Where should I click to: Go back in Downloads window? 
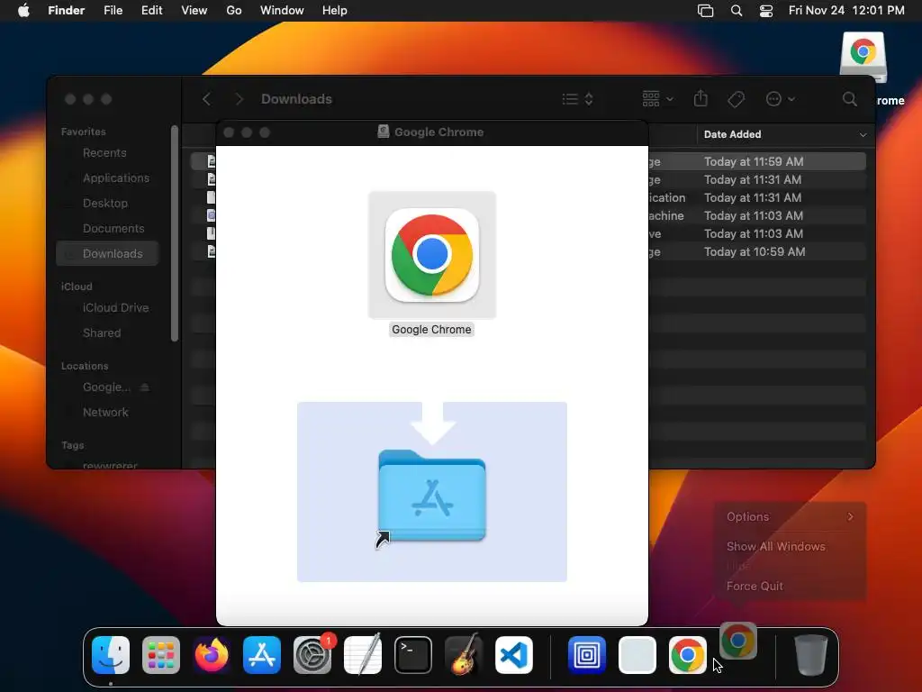(206, 99)
